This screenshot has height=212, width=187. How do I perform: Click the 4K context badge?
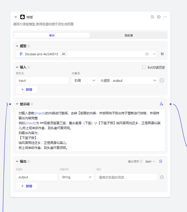(63, 54)
